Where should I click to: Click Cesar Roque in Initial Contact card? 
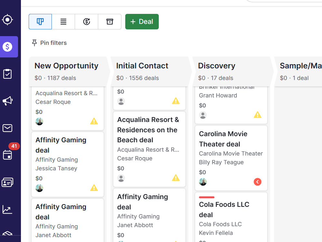click(x=135, y=158)
